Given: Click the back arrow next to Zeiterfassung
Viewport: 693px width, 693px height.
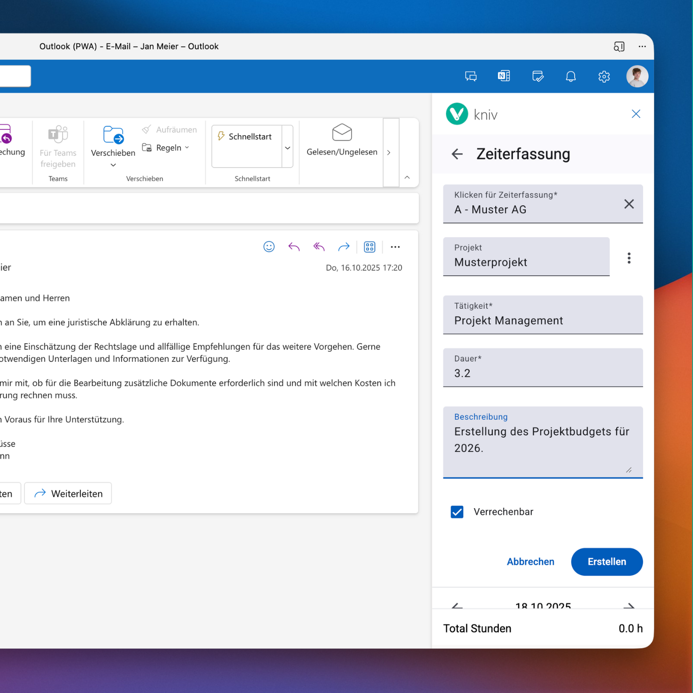Looking at the screenshot, I should click(x=457, y=154).
